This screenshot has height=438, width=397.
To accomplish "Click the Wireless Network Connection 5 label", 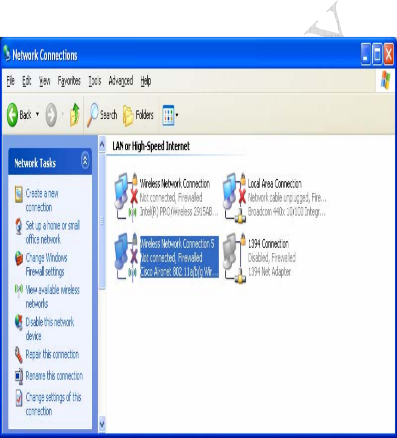I will pyautogui.click(x=177, y=244).
